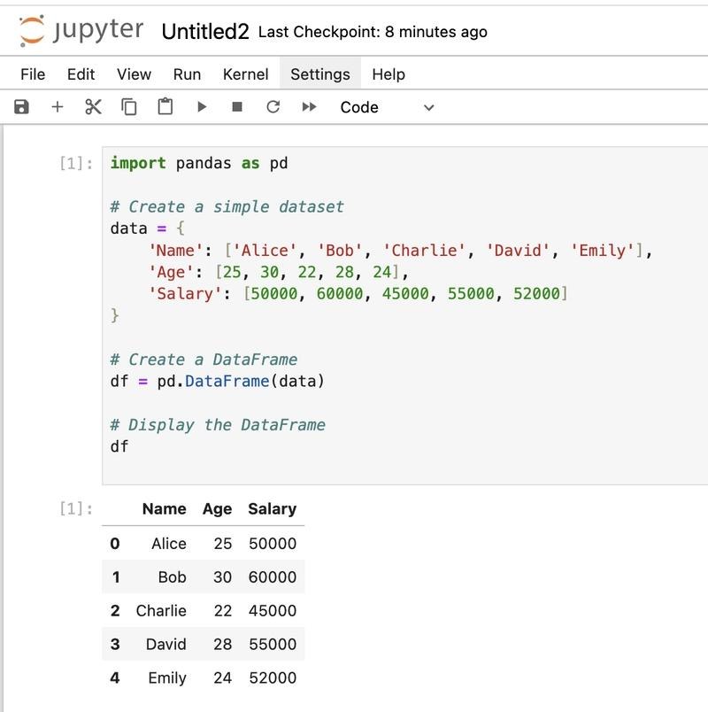
Task: Click row index 0 in the table
Action: (115, 544)
